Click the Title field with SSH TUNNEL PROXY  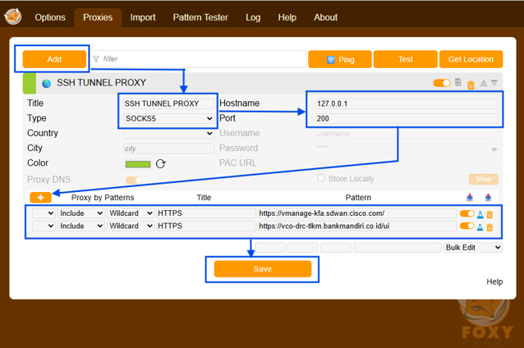pyautogui.click(x=168, y=103)
